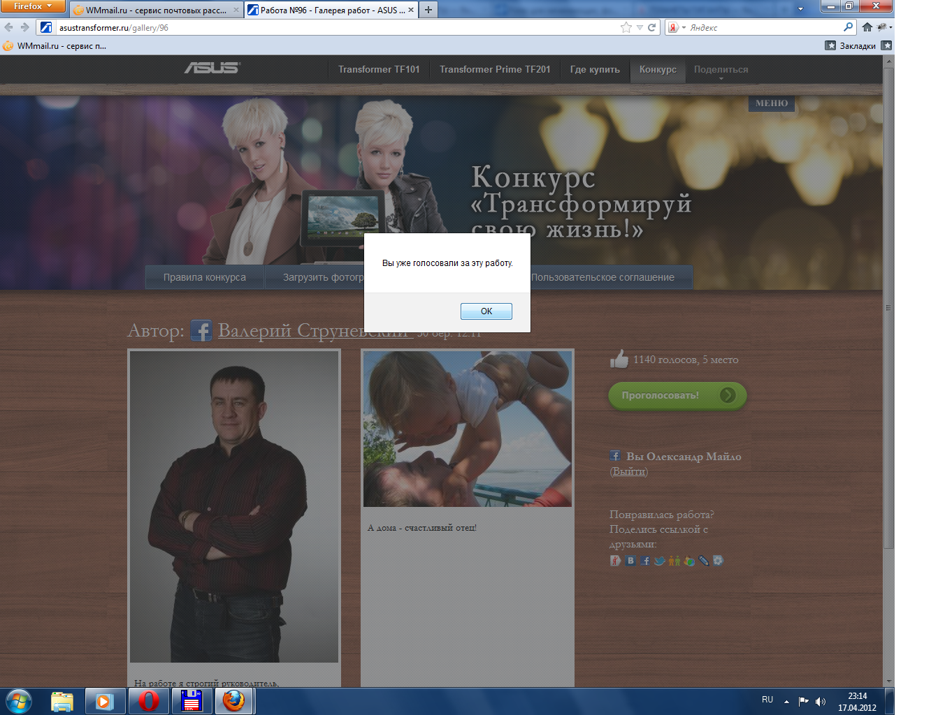Select the Работа №96 gallery tab
Viewport: 931px width, 715px height.
pos(331,10)
